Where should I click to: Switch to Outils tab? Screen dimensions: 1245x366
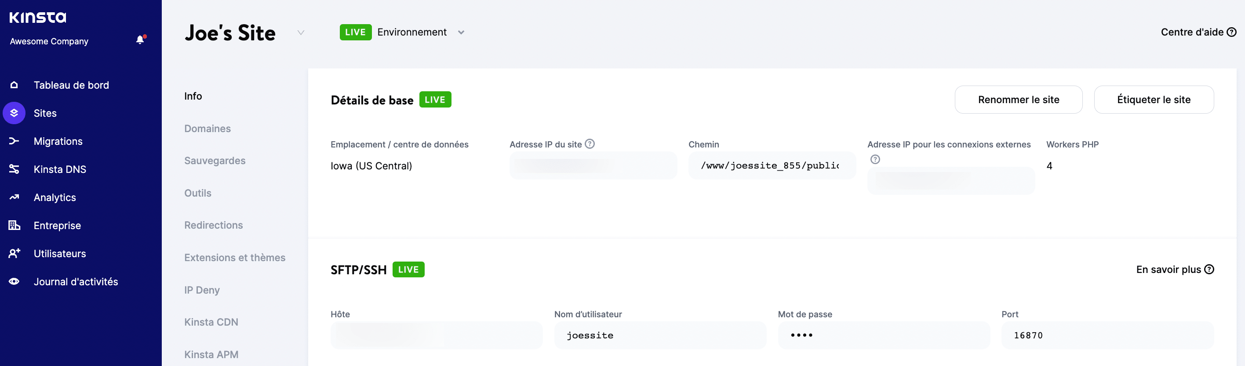(x=198, y=193)
